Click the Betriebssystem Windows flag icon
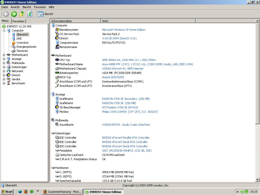This screenshot has width=260, height=195. pyautogui.click(x=57, y=29)
